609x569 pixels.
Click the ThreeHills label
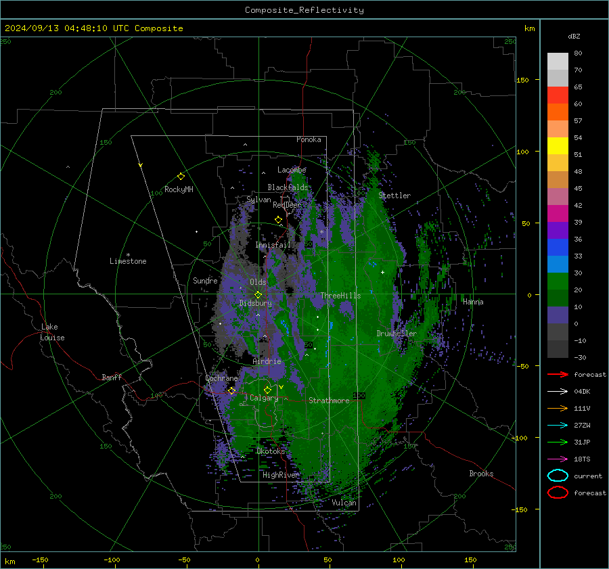pos(340,296)
